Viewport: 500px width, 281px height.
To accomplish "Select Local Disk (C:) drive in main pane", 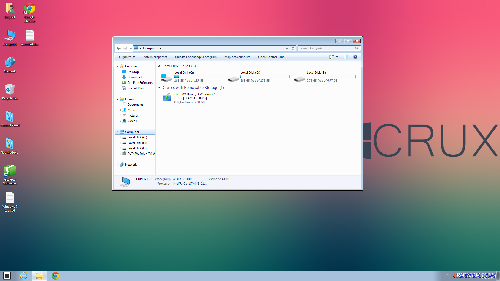I will [x=192, y=76].
